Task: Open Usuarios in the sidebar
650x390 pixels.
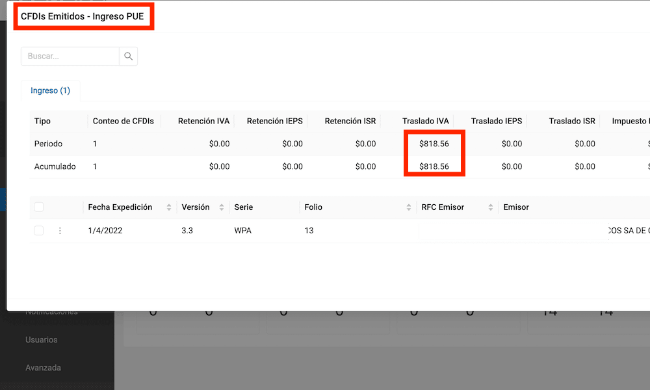Action: tap(42, 340)
